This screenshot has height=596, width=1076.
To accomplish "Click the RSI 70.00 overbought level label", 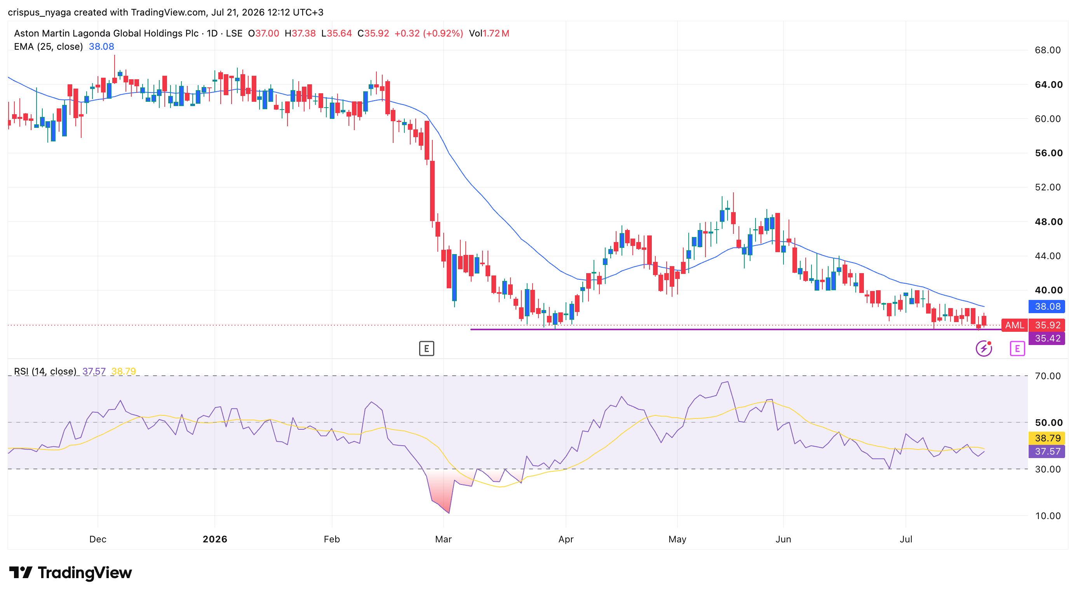I will (x=1048, y=376).
